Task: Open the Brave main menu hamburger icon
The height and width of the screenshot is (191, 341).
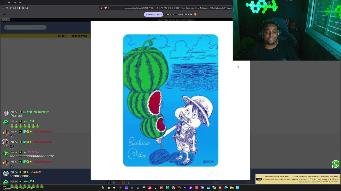Action: [x=3, y=8]
